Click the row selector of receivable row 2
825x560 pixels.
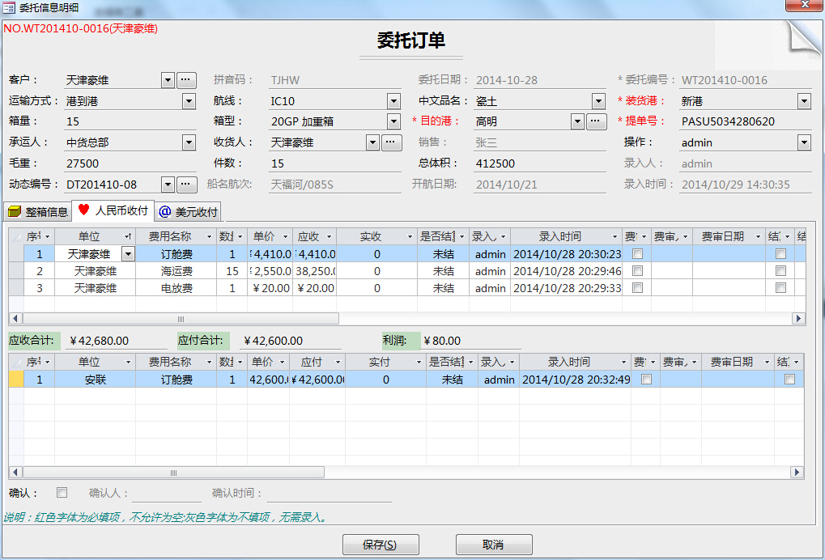(16, 271)
